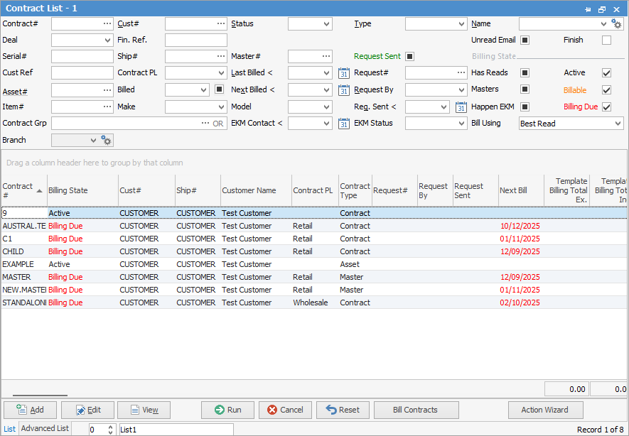Screen dimensions: 629x436
Task: Sort by Next Bill column header
Action: coord(521,191)
